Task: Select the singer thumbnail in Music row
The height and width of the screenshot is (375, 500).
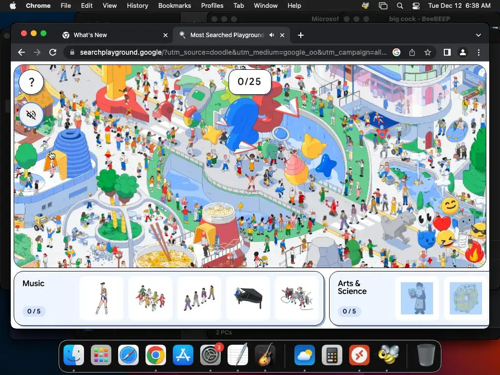Action: coord(102,298)
